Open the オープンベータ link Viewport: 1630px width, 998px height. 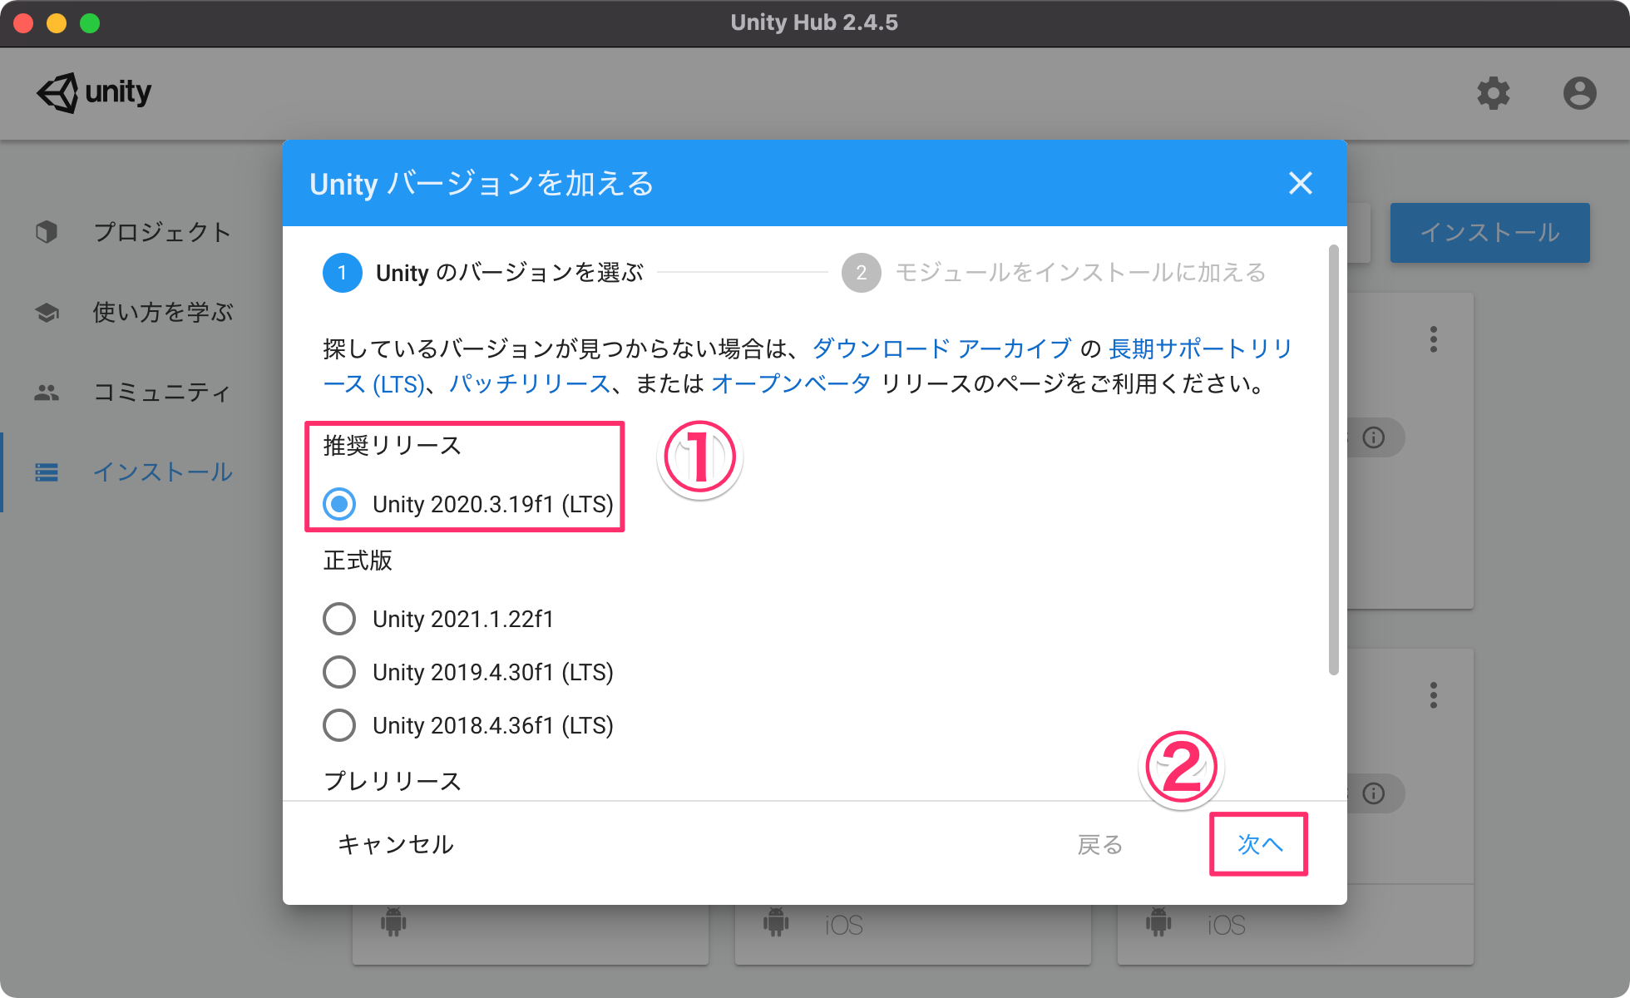(x=791, y=383)
